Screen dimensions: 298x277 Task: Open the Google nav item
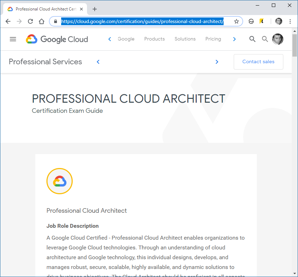tap(126, 39)
